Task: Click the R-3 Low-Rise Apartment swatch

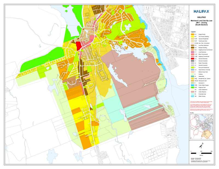Action: (x=192, y=45)
